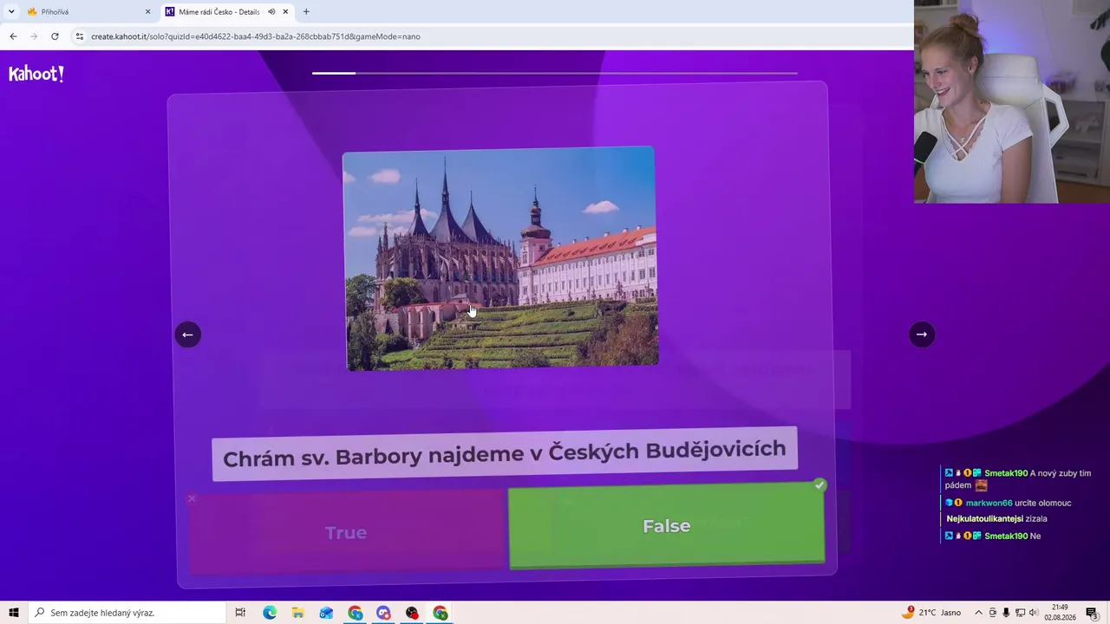The width and height of the screenshot is (1110, 624).
Task: Open OBS Studio from the taskbar
Action: click(412, 613)
